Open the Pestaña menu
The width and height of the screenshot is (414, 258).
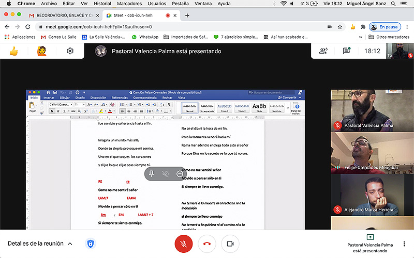click(180, 4)
